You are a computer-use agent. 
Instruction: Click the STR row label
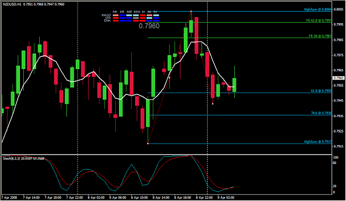point(108,18)
